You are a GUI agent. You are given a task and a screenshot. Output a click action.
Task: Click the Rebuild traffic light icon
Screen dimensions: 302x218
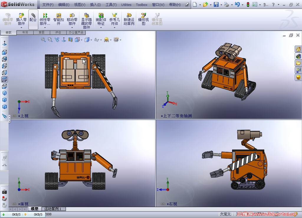248,4
